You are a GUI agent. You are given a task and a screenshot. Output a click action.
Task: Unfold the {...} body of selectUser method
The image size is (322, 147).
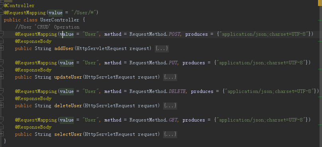click(170, 134)
